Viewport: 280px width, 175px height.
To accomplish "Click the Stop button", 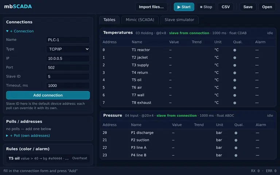I will click(x=206, y=7).
